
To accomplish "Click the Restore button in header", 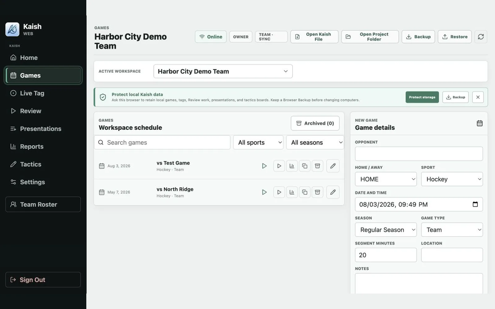I will [455, 37].
